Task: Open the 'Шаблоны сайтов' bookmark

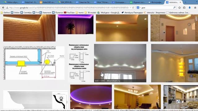Action: 178,12
